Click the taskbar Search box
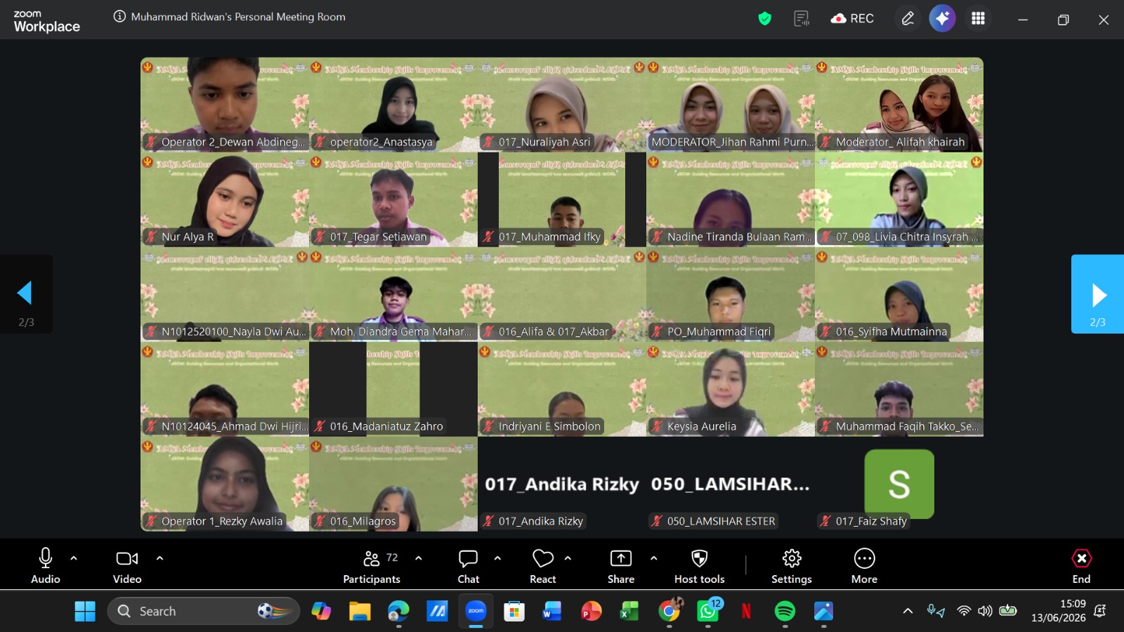1124x632 pixels. coord(204,611)
